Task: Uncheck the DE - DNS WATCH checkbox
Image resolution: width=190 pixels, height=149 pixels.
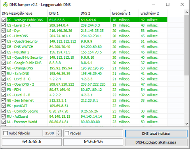Action: pos(4,47)
